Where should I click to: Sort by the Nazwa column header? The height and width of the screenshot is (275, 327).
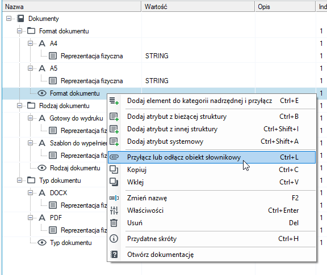point(72,7)
